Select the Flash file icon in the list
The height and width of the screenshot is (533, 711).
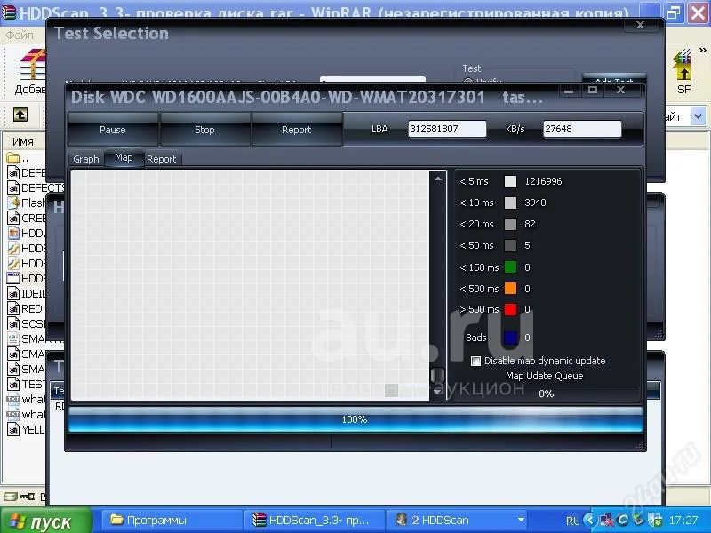tap(13, 203)
